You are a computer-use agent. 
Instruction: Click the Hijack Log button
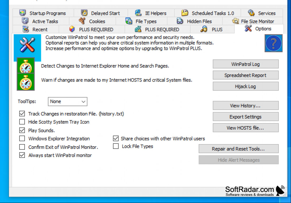(x=246, y=86)
